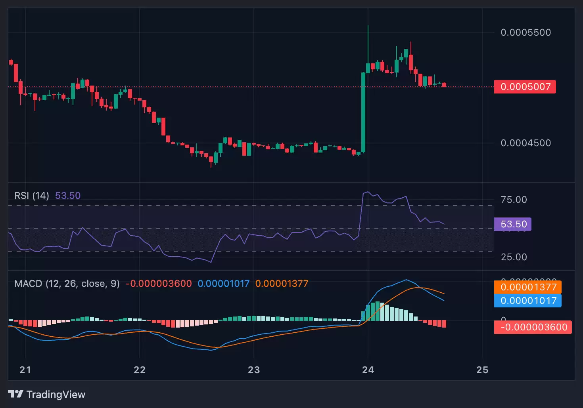The width and height of the screenshot is (583, 408).
Task: Click the blue 0.00001017 MACD legend value
Action: (x=224, y=284)
